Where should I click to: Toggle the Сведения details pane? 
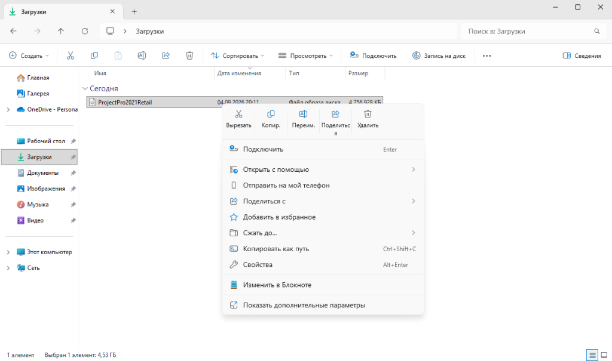[582, 55]
